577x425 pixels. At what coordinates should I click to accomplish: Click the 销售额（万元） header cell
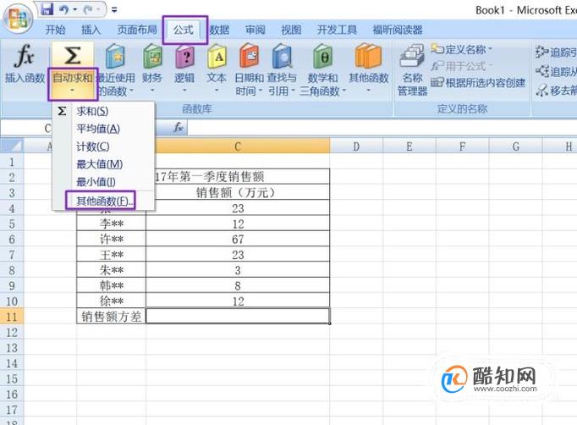[x=238, y=193]
